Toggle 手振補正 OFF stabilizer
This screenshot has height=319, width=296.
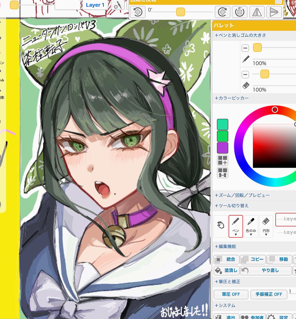(269, 294)
